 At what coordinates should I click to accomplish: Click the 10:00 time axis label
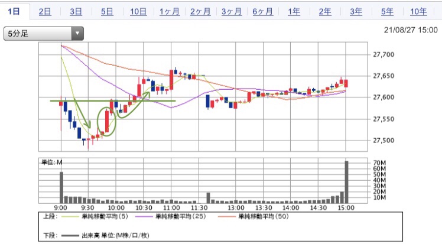pyautogui.click(x=116, y=208)
